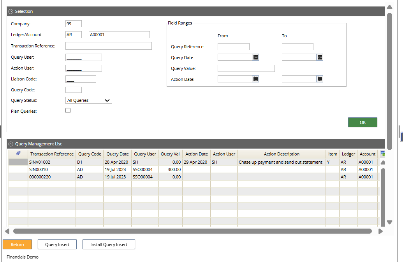Sort by Query User column header
This screenshot has width=403, height=262.
pyautogui.click(x=145, y=154)
